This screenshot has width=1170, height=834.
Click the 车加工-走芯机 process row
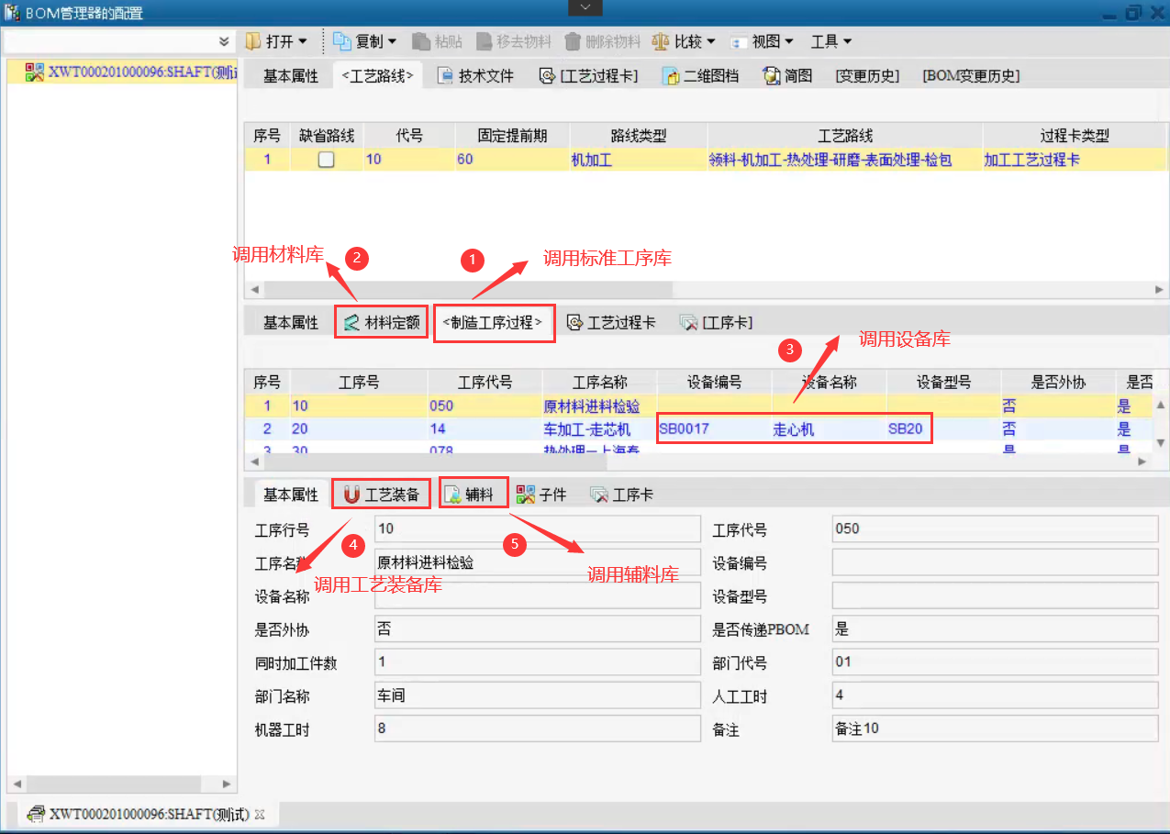tap(586, 429)
